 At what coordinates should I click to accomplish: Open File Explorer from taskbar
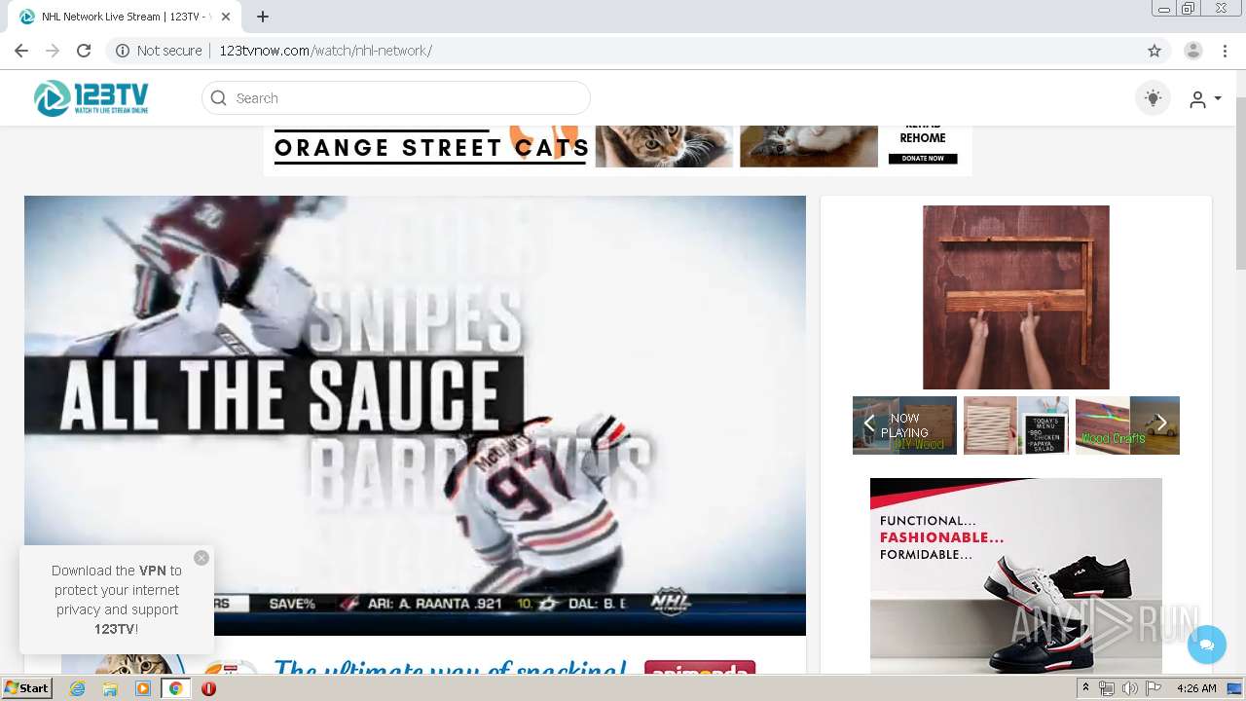tap(110, 688)
